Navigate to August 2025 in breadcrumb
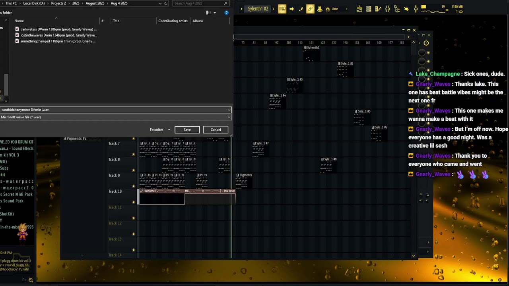Image resolution: width=509 pixels, height=286 pixels. click(95, 3)
